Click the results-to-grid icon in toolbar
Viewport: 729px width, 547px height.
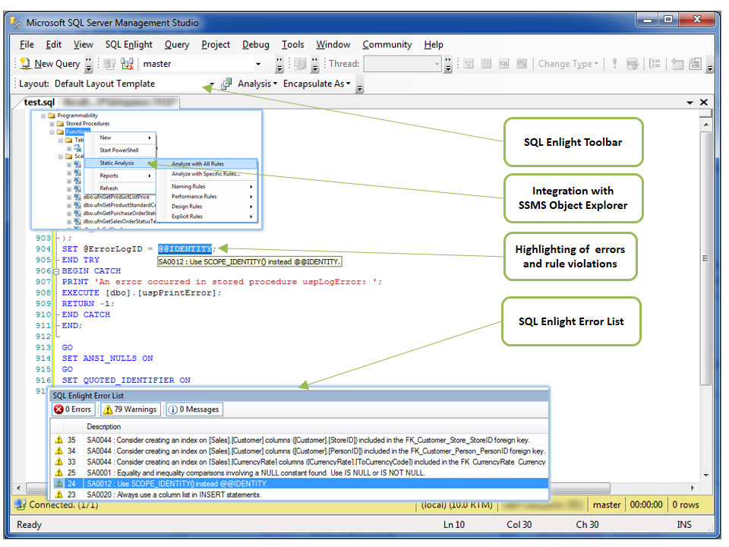[486, 63]
